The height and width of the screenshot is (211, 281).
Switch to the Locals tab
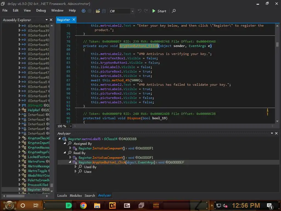coord(62,195)
